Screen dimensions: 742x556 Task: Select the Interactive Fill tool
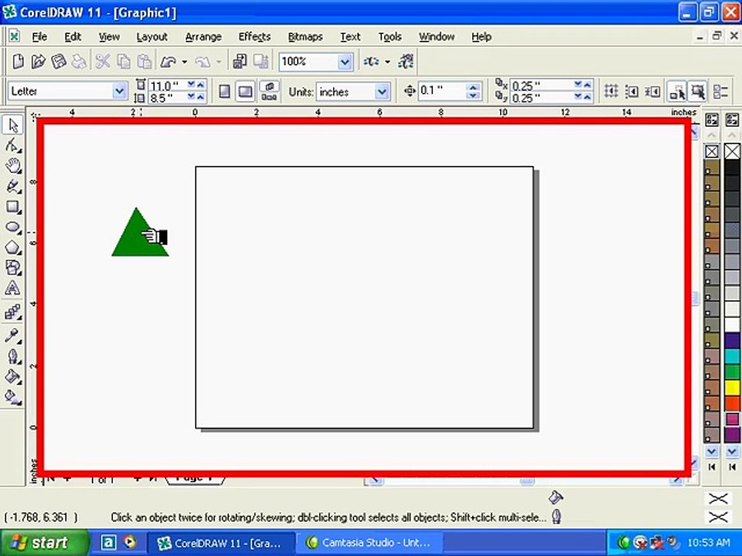point(13,397)
